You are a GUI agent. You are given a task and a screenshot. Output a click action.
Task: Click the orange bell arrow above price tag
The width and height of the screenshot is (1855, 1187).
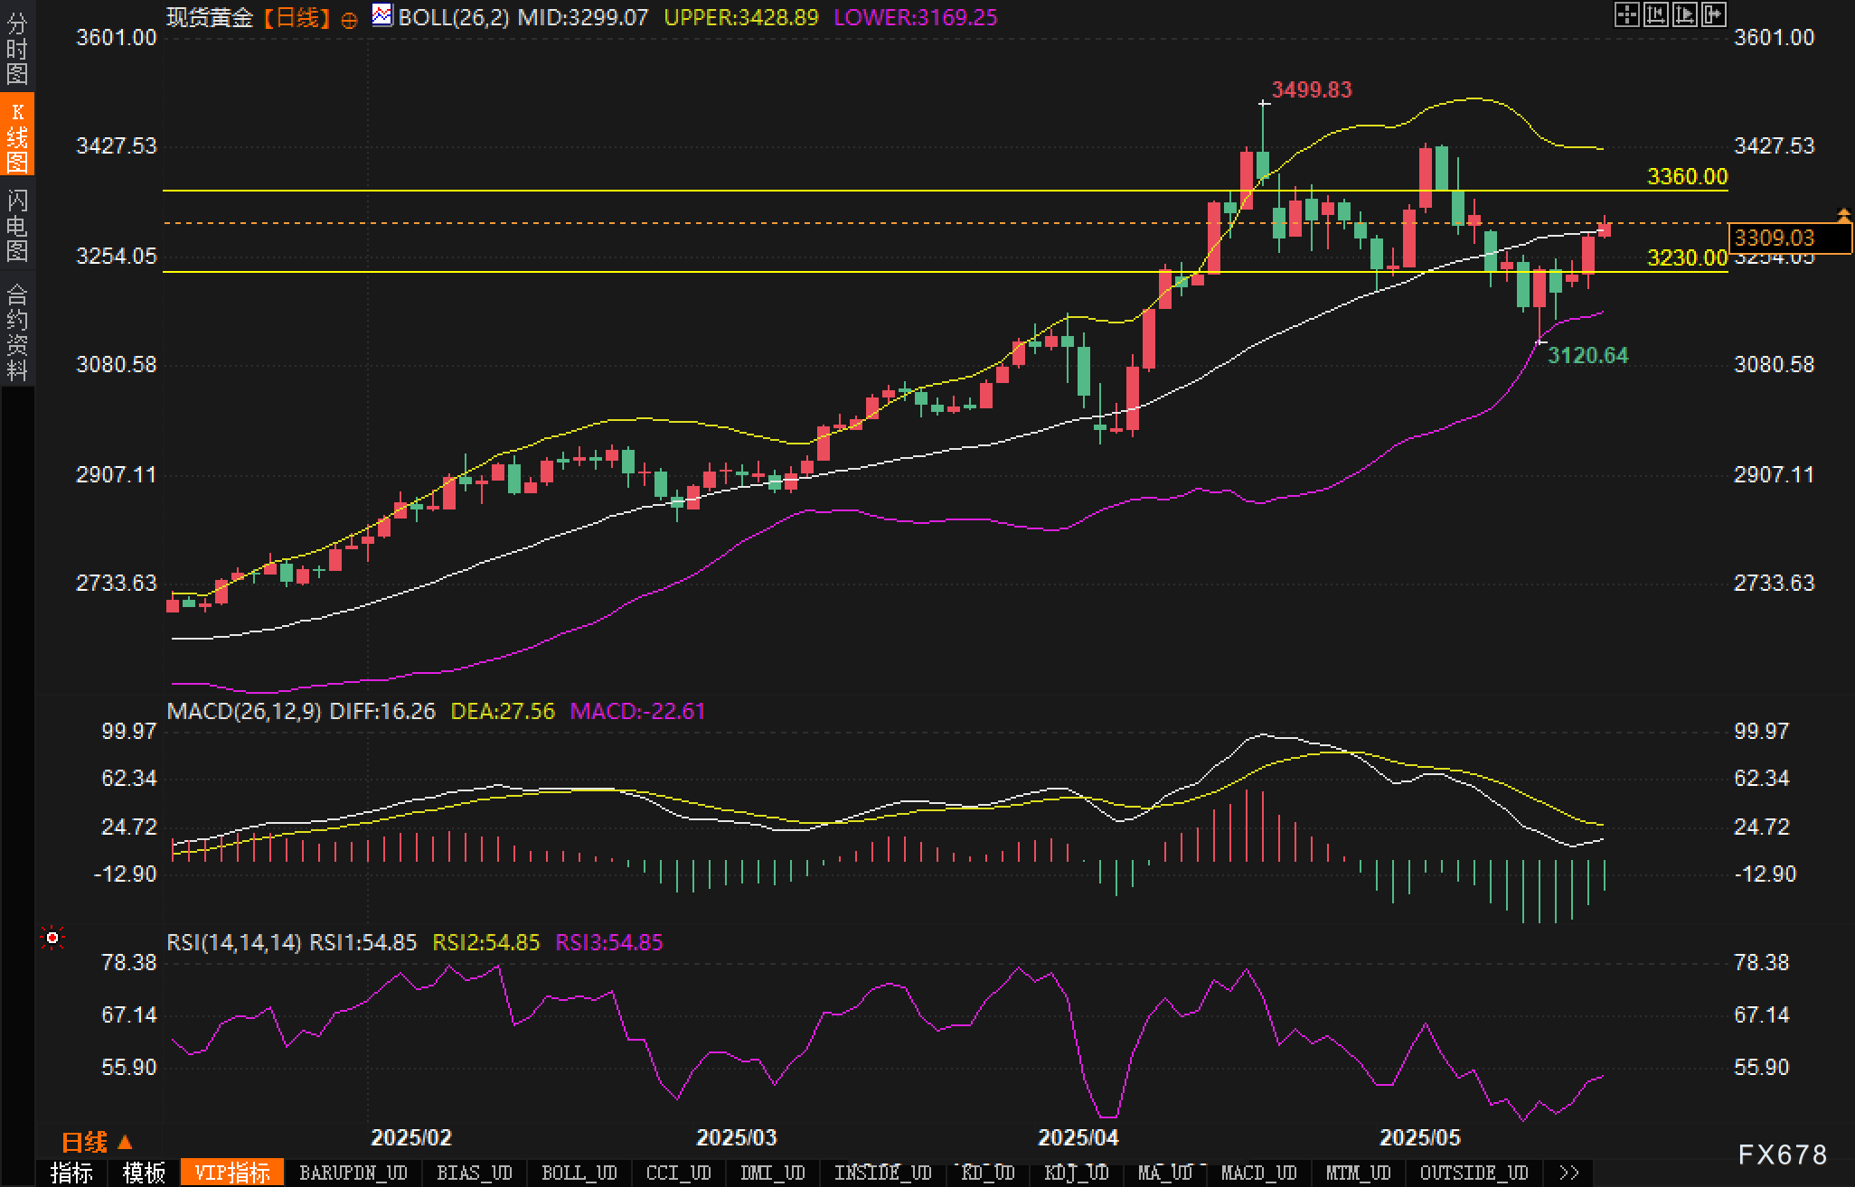point(1843,214)
